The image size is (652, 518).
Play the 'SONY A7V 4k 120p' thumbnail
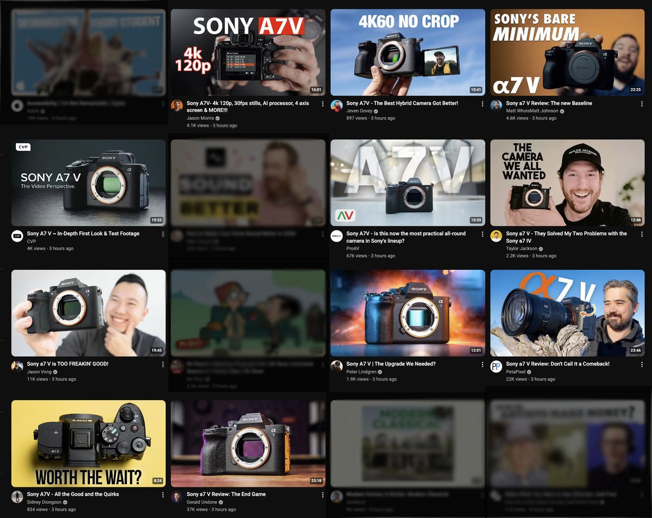pos(248,52)
